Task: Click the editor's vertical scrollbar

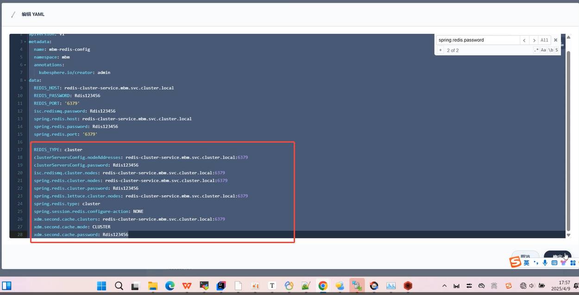Action: [x=568, y=139]
